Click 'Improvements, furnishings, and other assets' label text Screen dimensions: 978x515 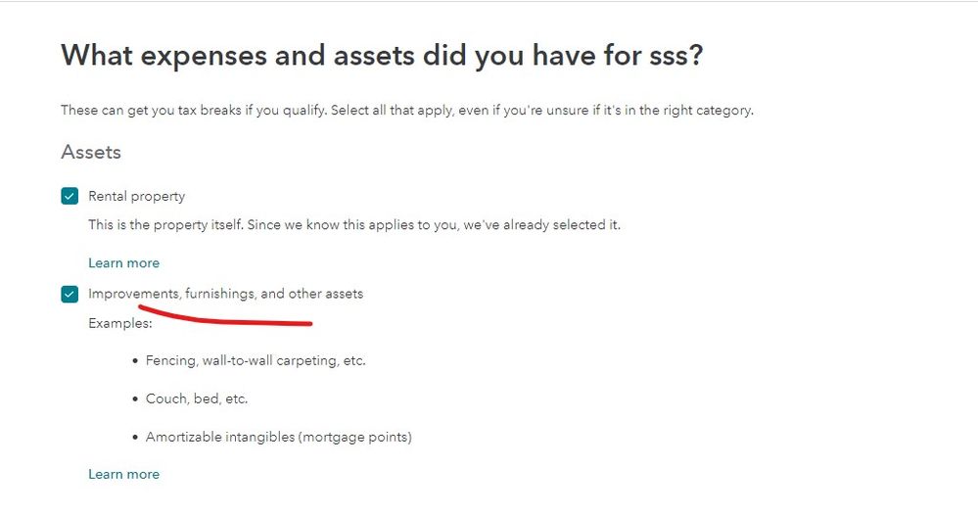coord(225,294)
